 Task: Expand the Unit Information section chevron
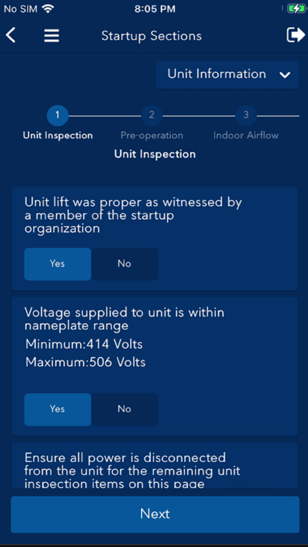click(285, 74)
